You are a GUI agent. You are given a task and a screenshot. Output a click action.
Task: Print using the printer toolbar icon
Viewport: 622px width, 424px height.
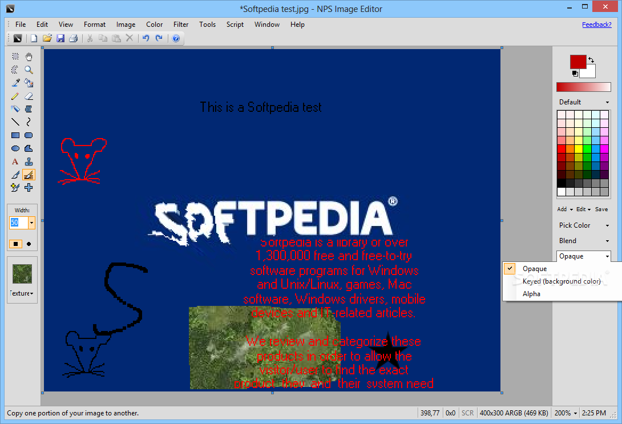coord(74,38)
